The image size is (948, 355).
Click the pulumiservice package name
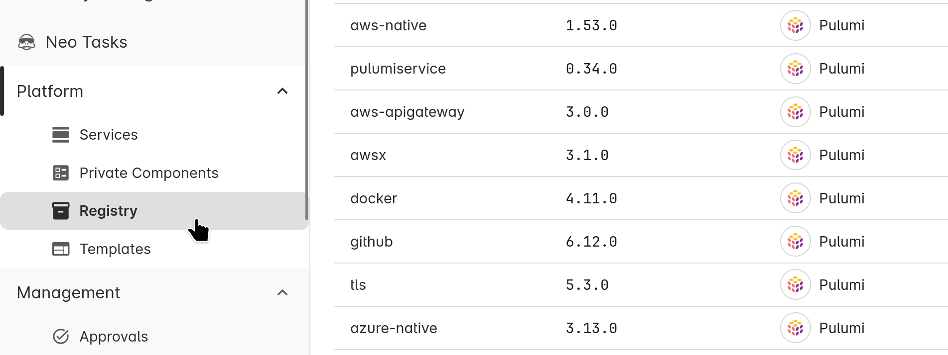398,68
